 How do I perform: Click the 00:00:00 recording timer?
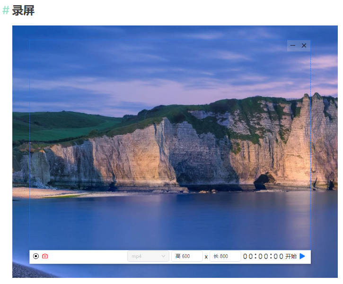click(x=263, y=256)
